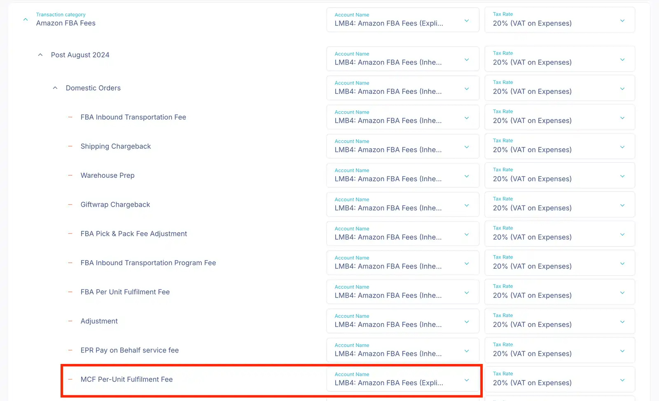Open Tax Rate dropdown for Shipping Chargeback
Screen dimensions: 659x401
[x=560, y=147]
